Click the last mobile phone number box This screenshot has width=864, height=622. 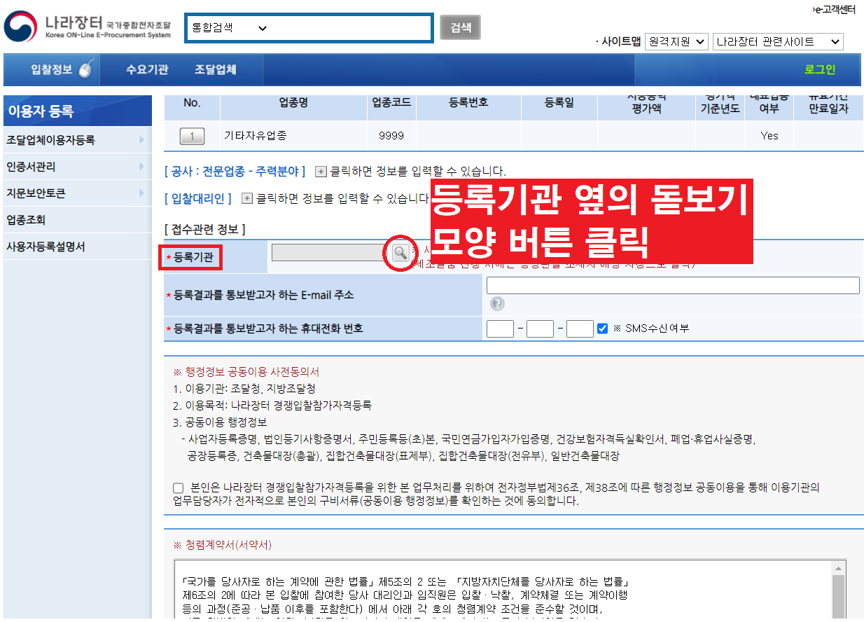580,329
